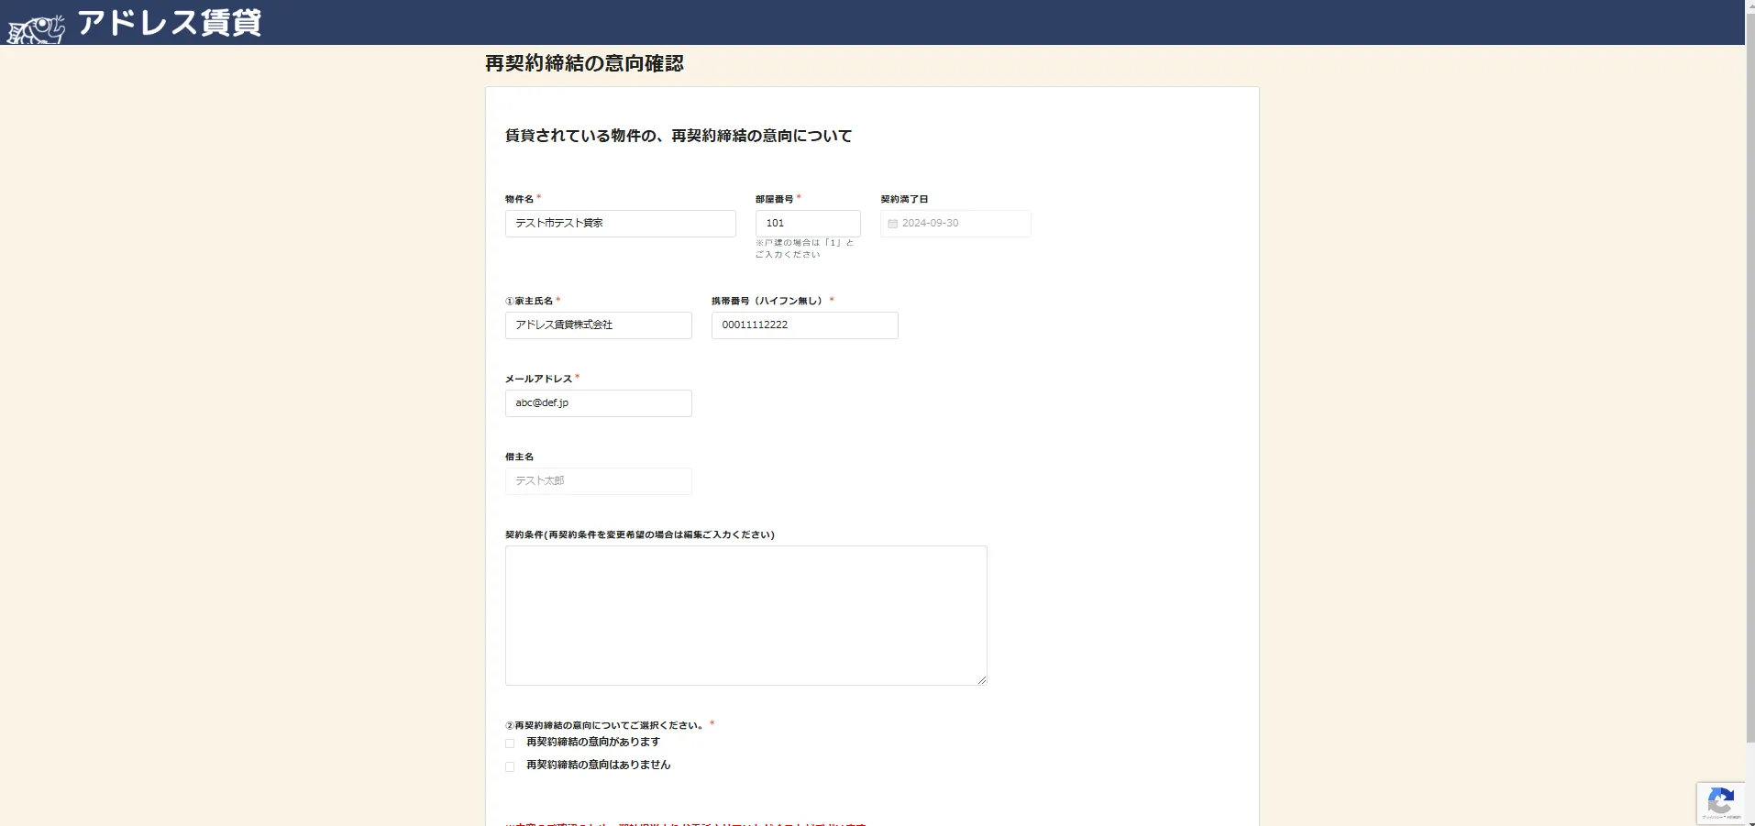Check the 再契約締結の意向はありません checkbox

point(510,766)
